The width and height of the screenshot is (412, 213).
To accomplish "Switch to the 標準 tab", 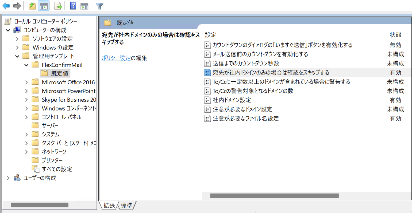I will tap(126, 205).
